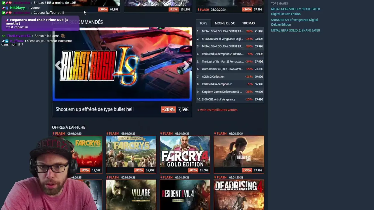
Task: Show next game in recommended carousel
Action: tap(186, 65)
